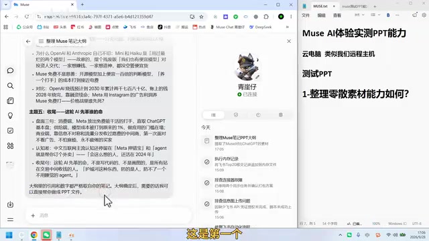Screen dimensions: 429x241
Task: Open the Muse Chat bookmark
Action: pos(227,27)
